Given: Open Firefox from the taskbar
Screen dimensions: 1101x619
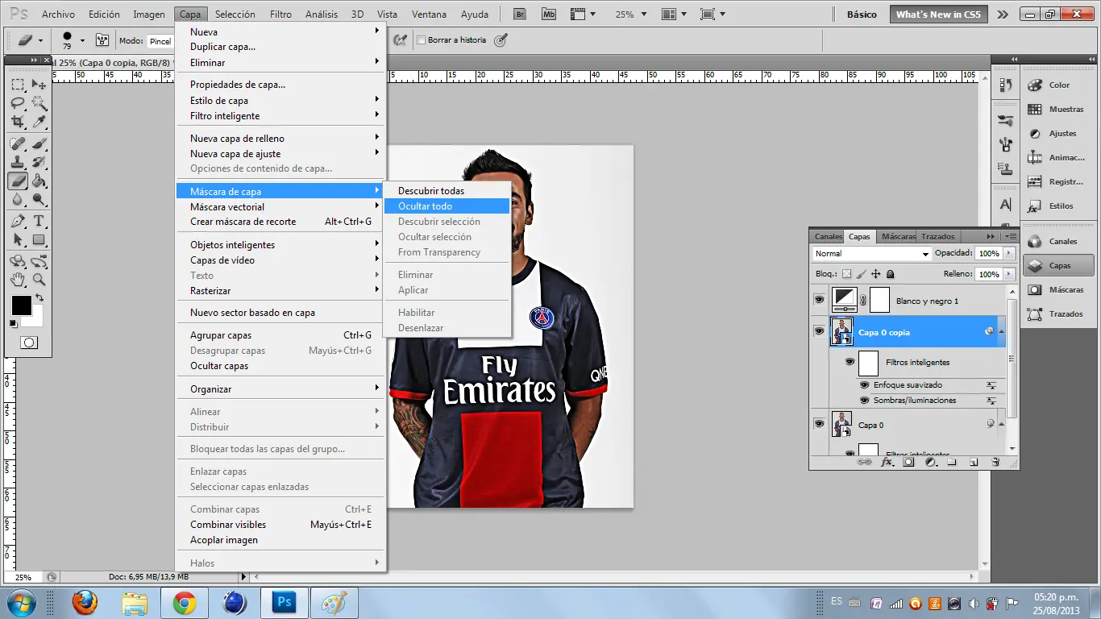Looking at the screenshot, I should click(x=84, y=603).
